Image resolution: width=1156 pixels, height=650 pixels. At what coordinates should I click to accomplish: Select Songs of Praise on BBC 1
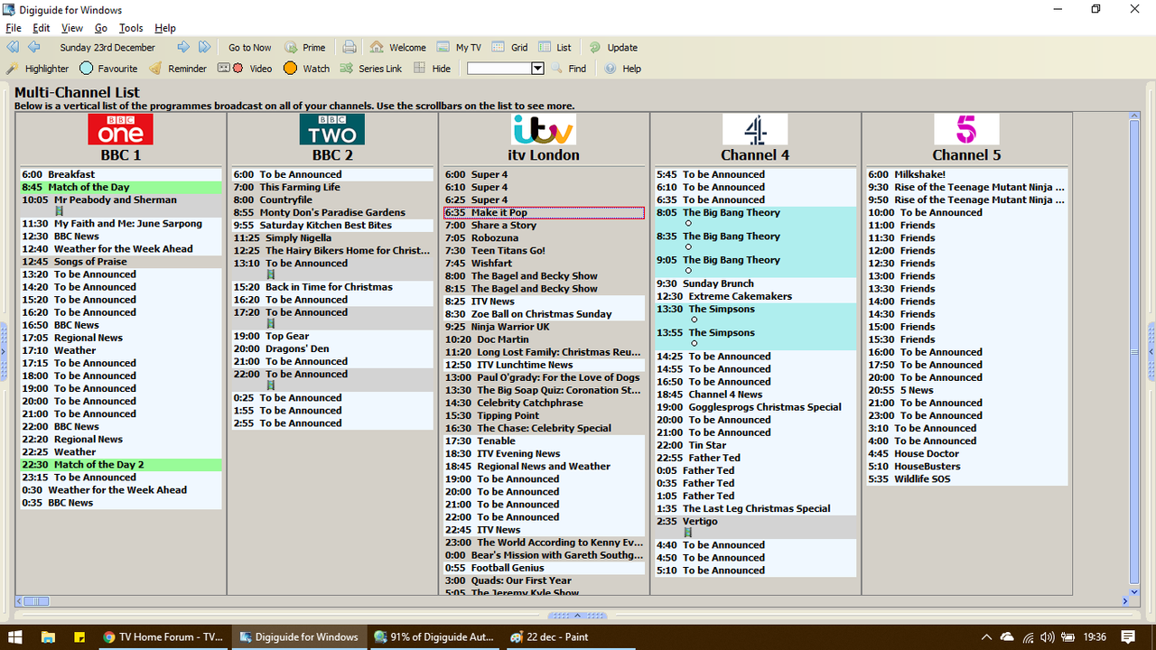[x=121, y=262]
